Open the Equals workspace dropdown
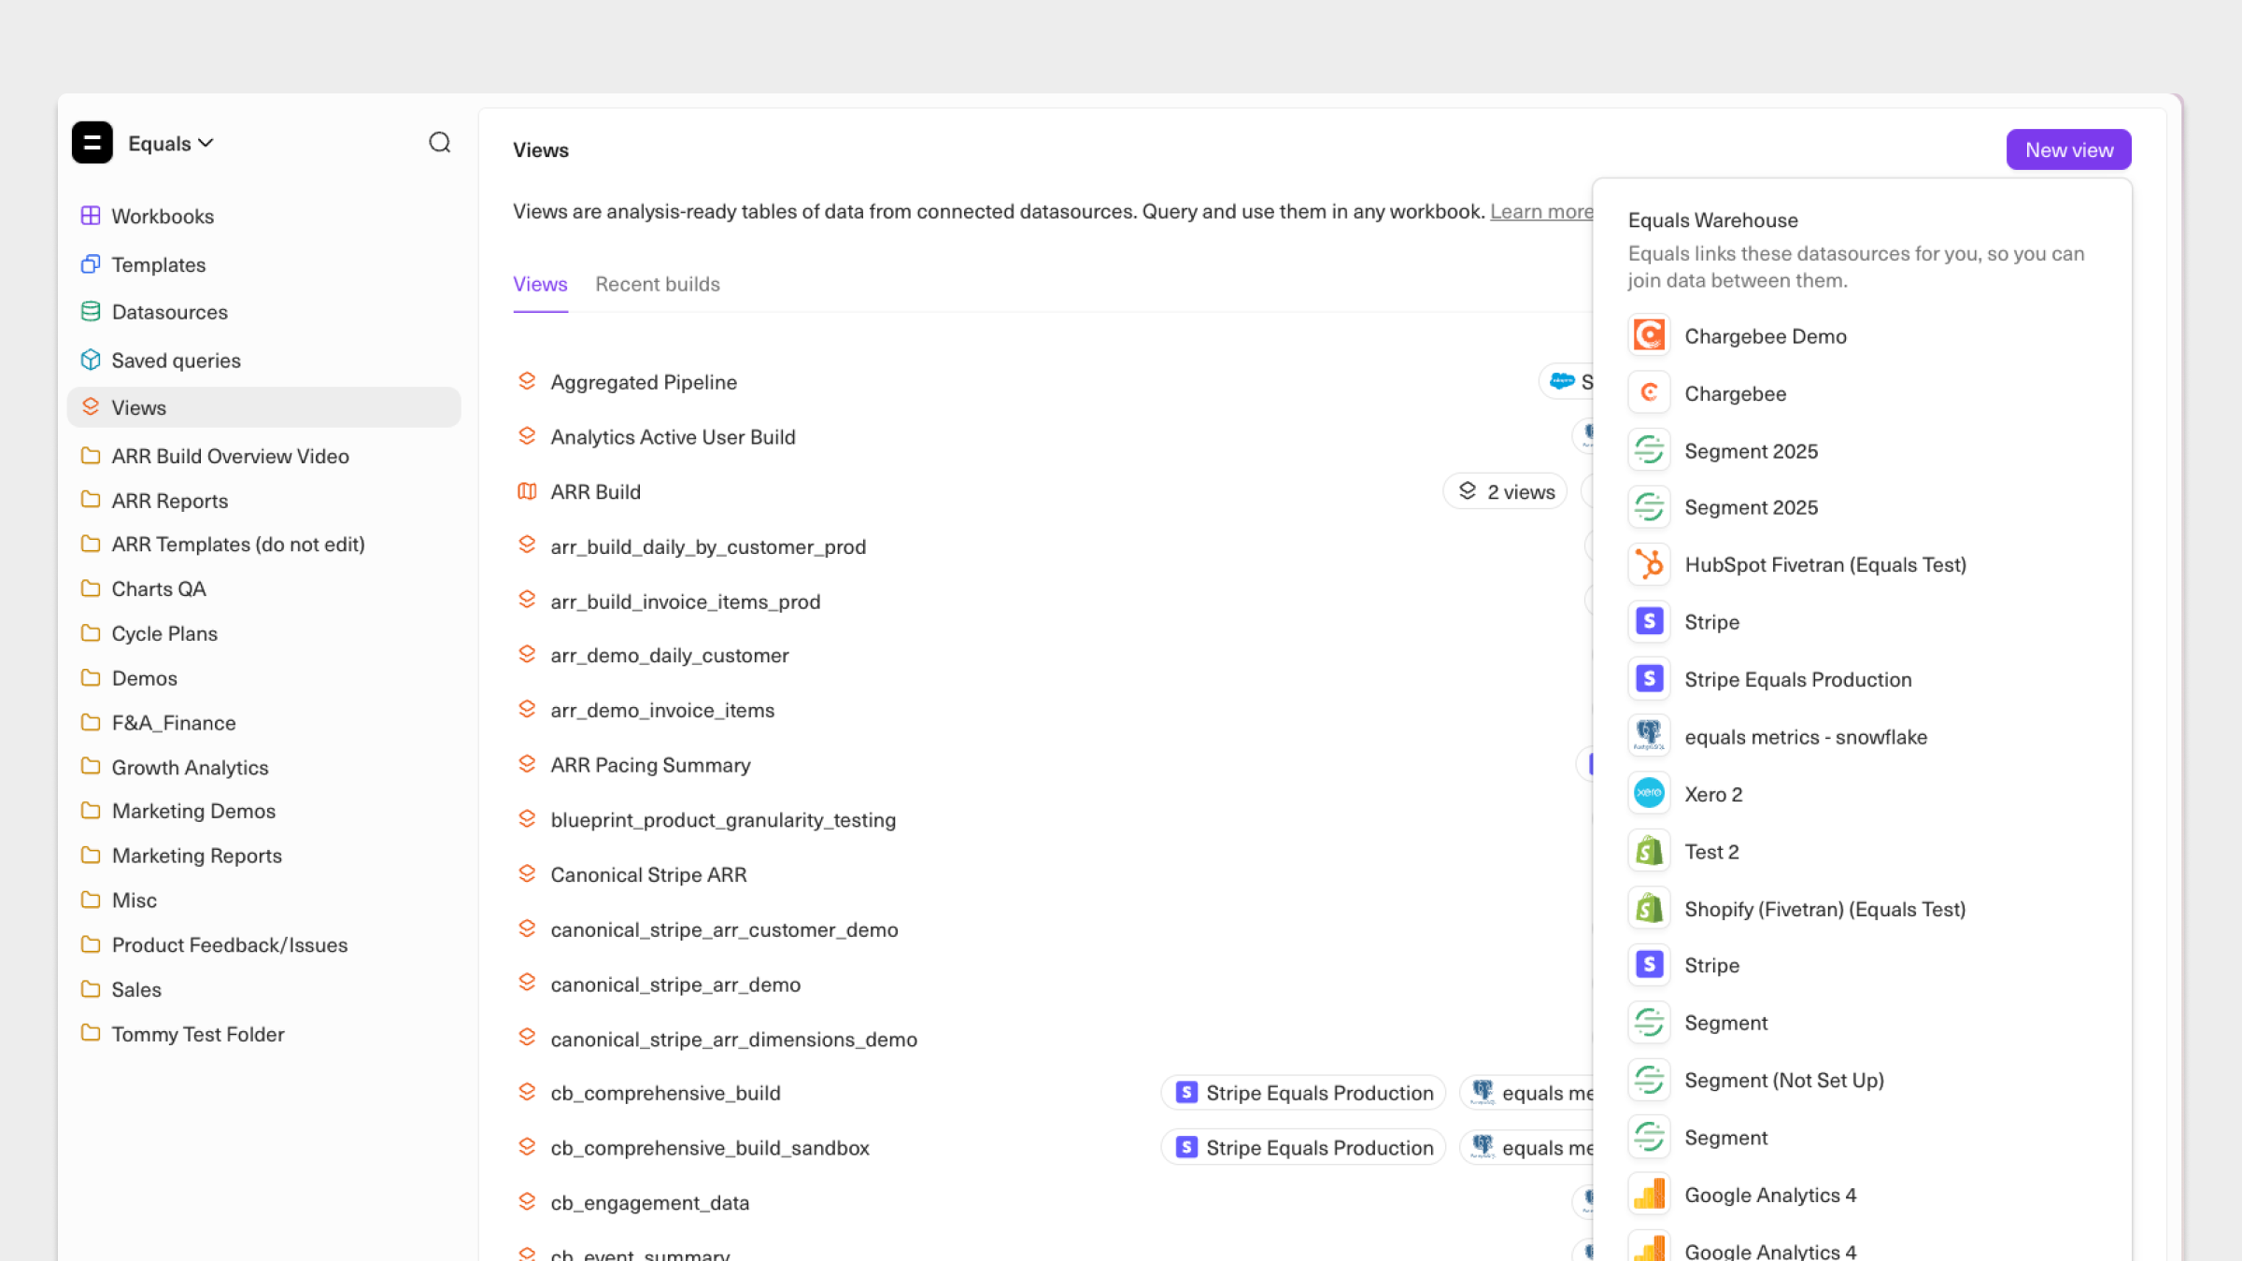This screenshot has height=1261, width=2242. tap(171, 144)
